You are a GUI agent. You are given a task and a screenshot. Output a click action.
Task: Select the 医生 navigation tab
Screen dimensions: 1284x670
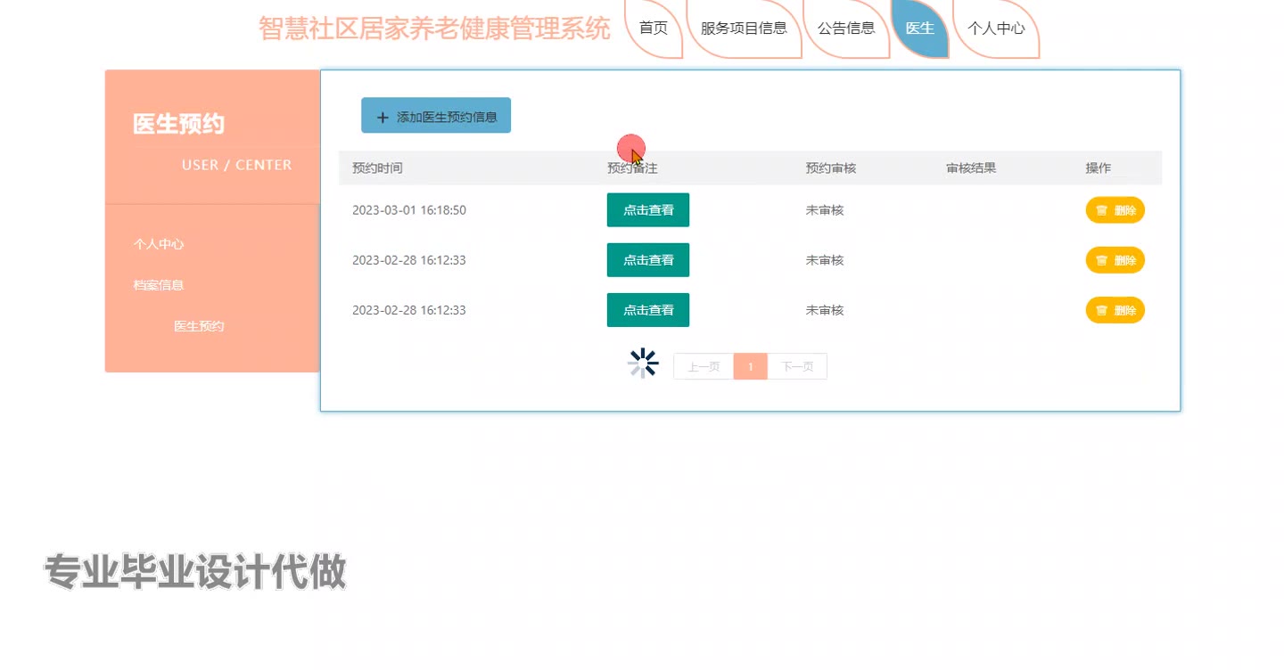pyautogui.click(x=919, y=28)
